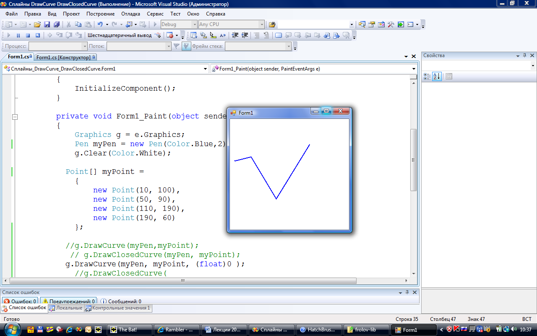Click the Breakpoints window icon
The width and height of the screenshot is (537, 336).
[170, 35]
